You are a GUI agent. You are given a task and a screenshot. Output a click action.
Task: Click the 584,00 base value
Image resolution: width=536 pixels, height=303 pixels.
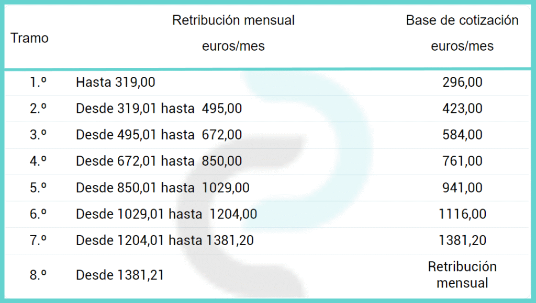(x=462, y=135)
